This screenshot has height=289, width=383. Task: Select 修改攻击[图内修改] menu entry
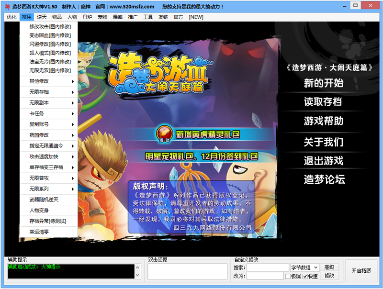(x=49, y=26)
